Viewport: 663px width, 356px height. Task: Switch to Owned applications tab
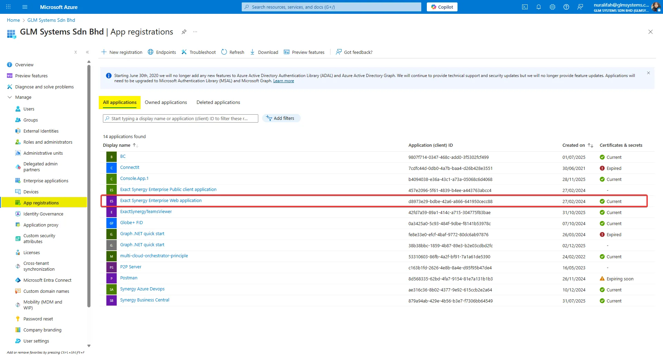click(166, 103)
